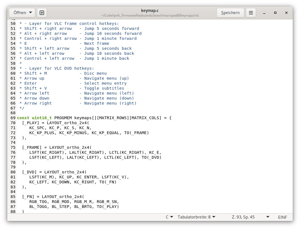Click the Z. 93, Sp. 45 status entry
This screenshot has height=229, width=300.
click(243, 217)
